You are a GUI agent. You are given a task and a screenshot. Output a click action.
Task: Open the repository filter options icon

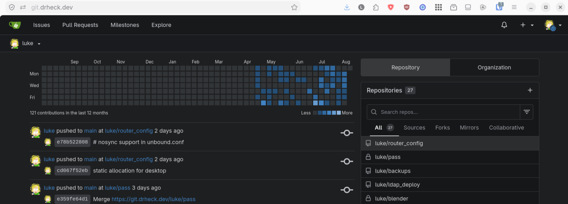pyautogui.click(x=526, y=112)
